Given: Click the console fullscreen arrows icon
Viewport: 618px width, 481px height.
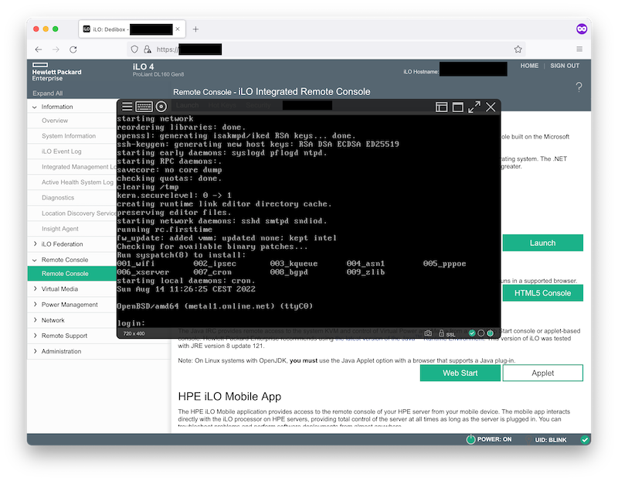Looking at the screenshot, I should pos(474,107).
